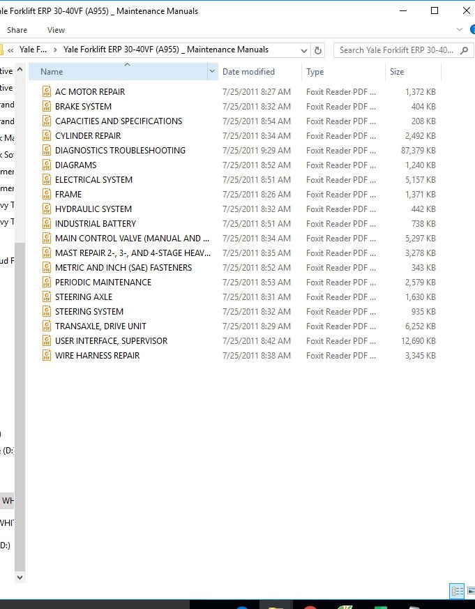Select the AC MOTOR REPAIR PDF icon
This screenshot has width=475, height=609.
point(47,91)
